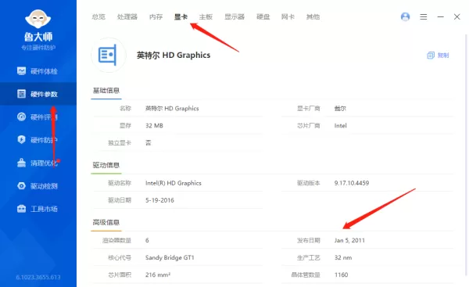Screen dimensions: 469x287
Task: Click the 英特尔 HD Graphics title
Action: [174, 55]
